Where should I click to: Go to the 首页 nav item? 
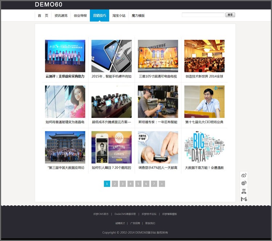coord(43,16)
